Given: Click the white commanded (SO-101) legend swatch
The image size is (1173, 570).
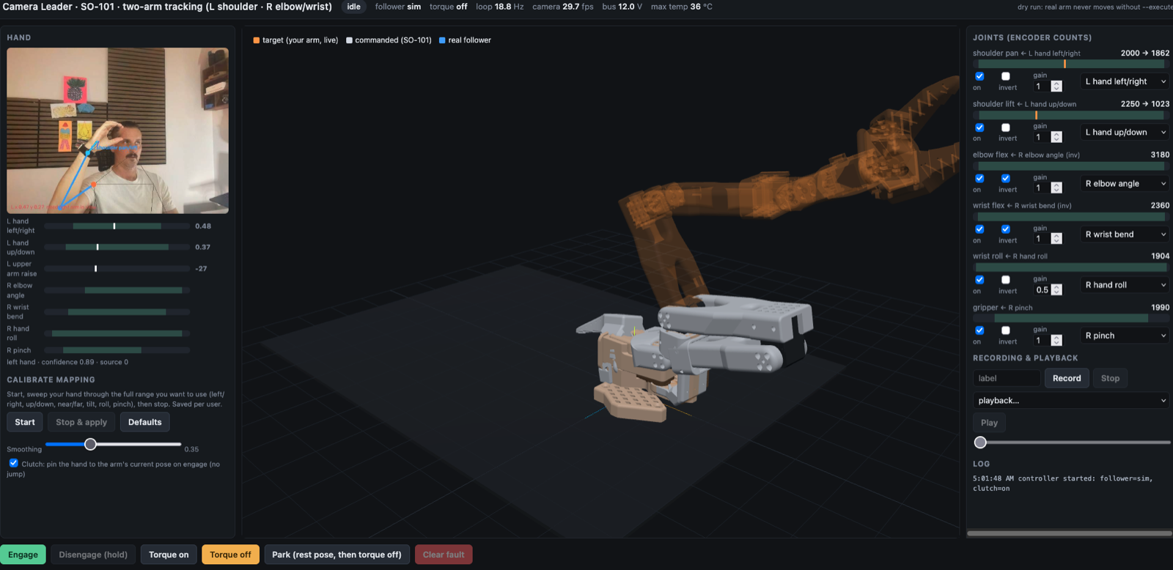Looking at the screenshot, I should tap(349, 40).
